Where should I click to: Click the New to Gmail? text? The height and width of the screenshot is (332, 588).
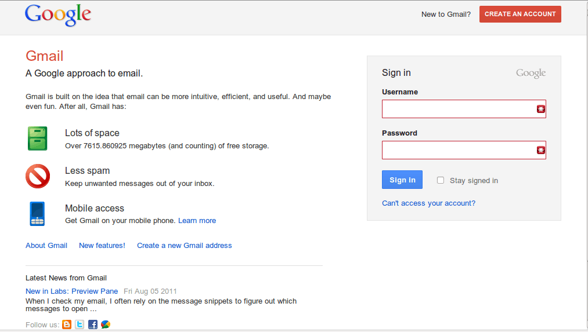coord(446,14)
